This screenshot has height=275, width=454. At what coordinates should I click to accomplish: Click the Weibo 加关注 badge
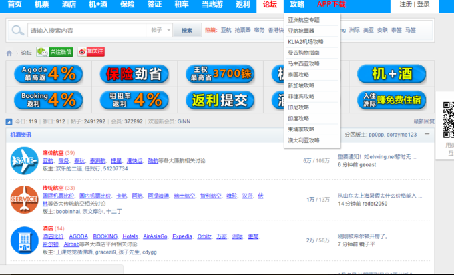(x=91, y=52)
